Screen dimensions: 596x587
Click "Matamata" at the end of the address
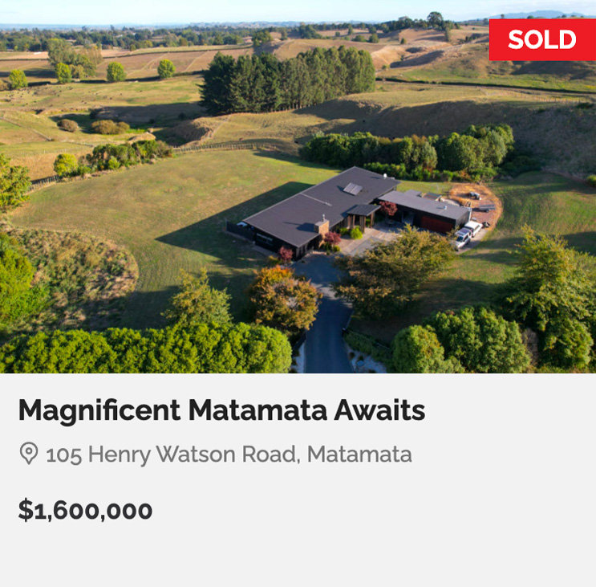point(359,455)
